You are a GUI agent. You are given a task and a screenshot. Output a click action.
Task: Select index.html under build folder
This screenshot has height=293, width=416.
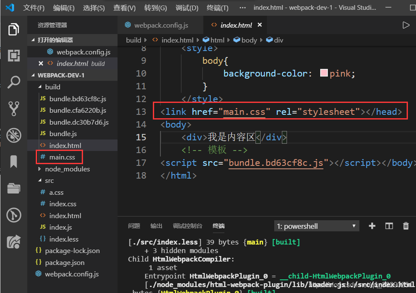[x=72, y=145]
